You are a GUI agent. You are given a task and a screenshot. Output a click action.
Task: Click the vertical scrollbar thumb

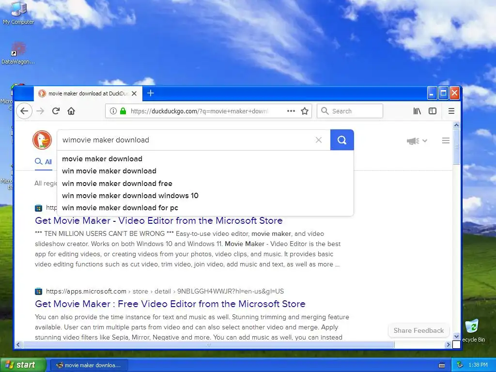coord(456,147)
